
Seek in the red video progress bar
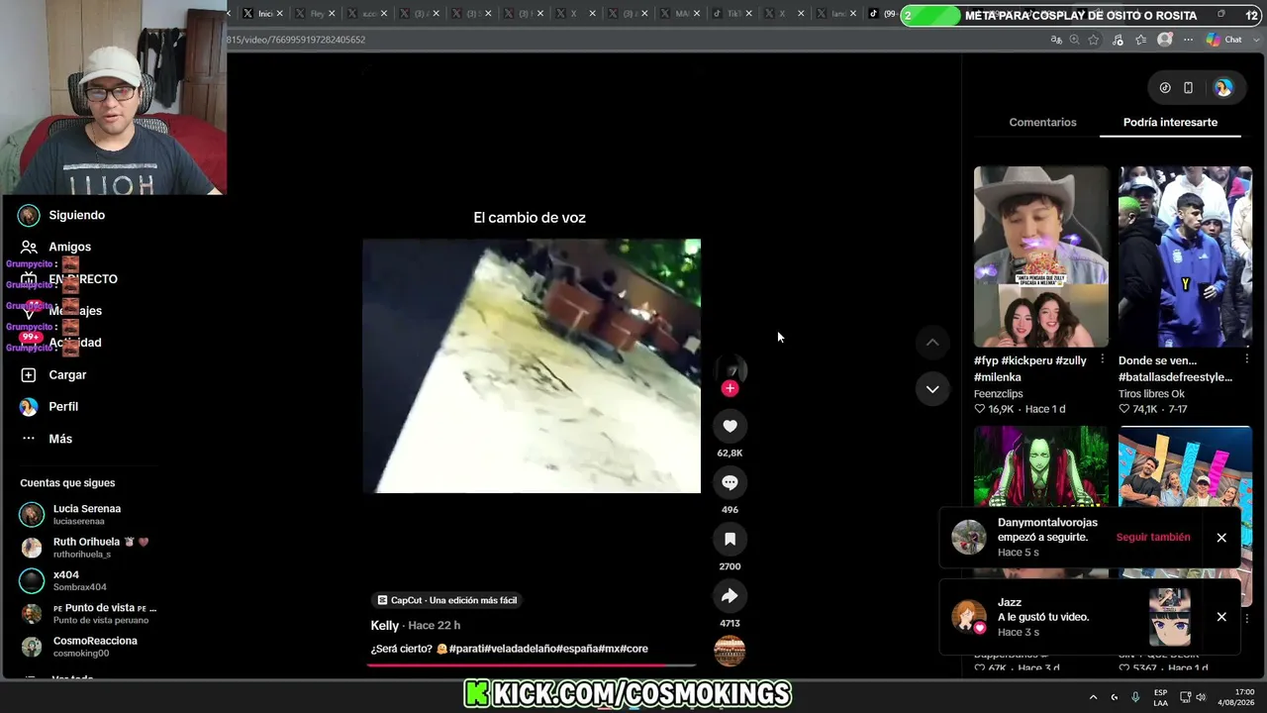pos(532,664)
